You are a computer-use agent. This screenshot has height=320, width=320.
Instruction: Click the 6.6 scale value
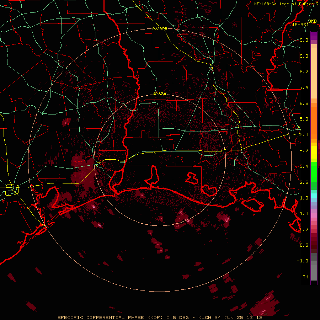(304, 103)
